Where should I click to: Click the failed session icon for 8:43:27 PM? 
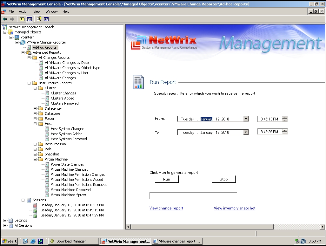[35, 205]
